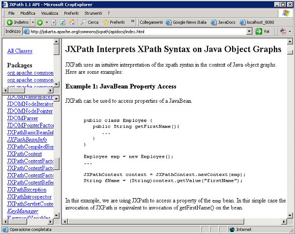Click classes frame vertical scrollbar thumb

click(57, 164)
